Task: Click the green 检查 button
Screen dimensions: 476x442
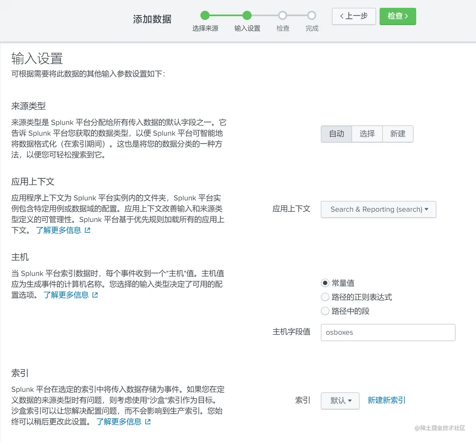Action: tap(398, 16)
